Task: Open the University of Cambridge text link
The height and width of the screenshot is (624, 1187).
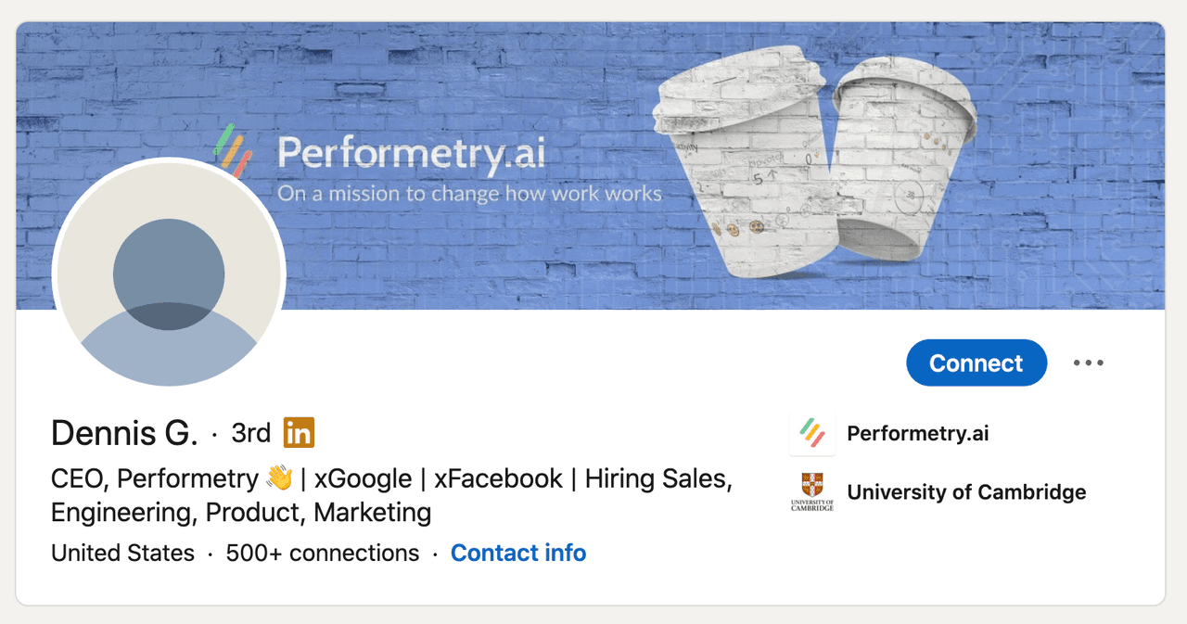Action: click(x=966, y=491)
